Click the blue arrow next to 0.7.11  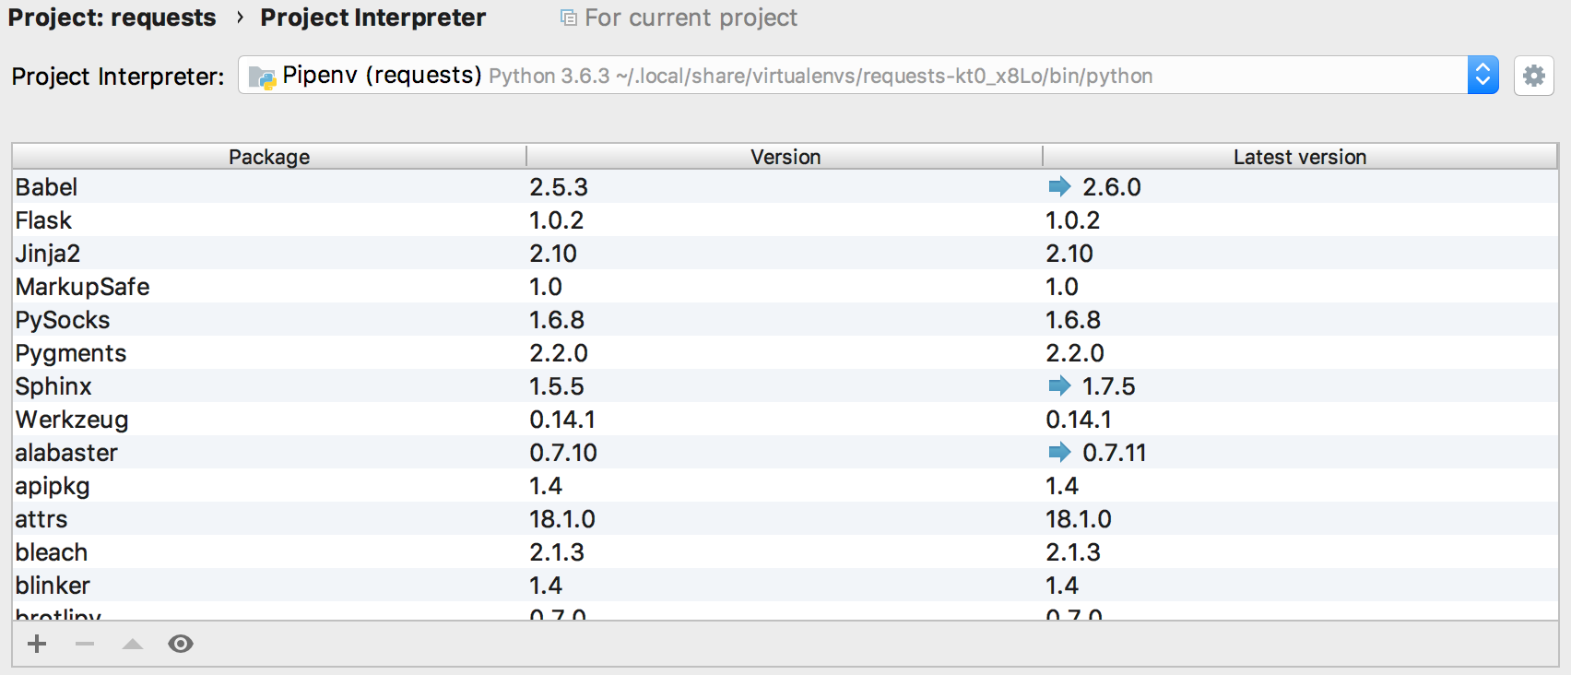(x=1059, y=452)
